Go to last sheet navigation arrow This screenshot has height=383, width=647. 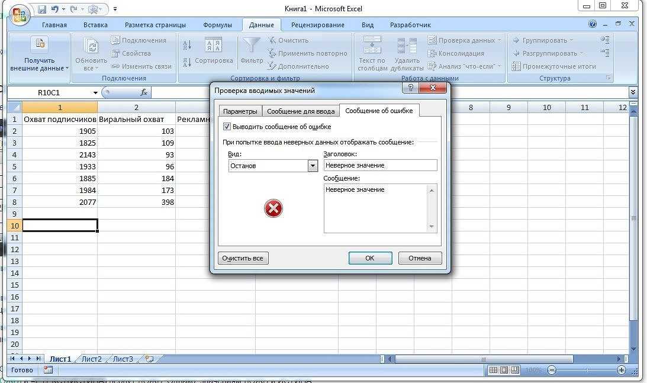click(38, 359)
